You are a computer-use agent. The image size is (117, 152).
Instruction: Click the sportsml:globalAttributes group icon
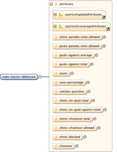[x=61, y=15]
